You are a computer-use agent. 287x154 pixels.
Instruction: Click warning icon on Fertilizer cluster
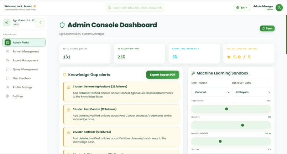(x=69, y=132)
